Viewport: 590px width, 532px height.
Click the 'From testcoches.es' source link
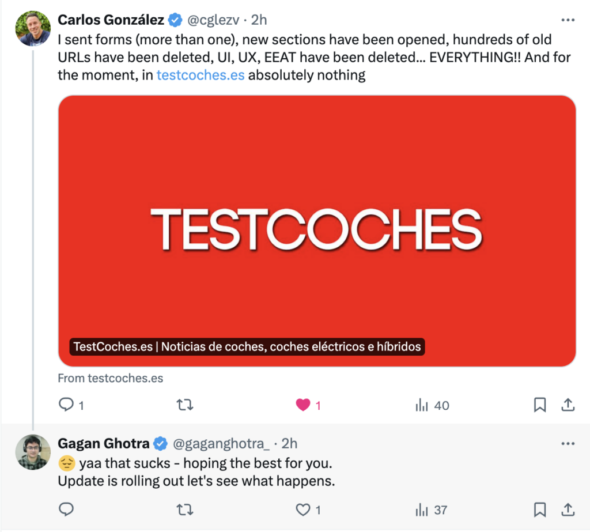click(x=111, y=378)
